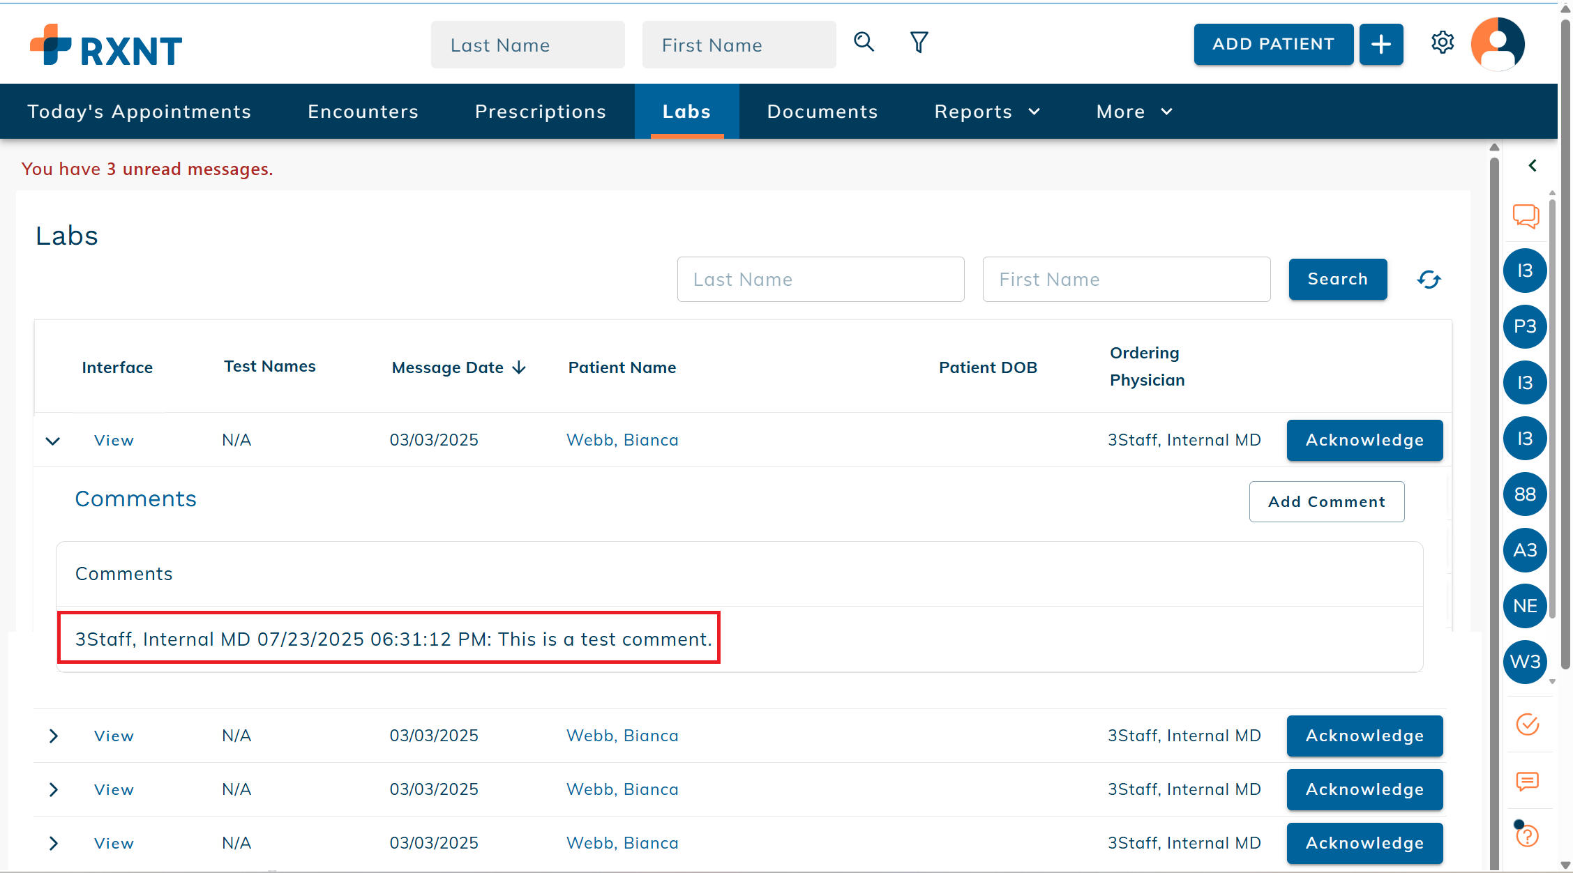Click the Labs Last Name search field
This screenshot has height=873, width=1573.
click(820, 280)
